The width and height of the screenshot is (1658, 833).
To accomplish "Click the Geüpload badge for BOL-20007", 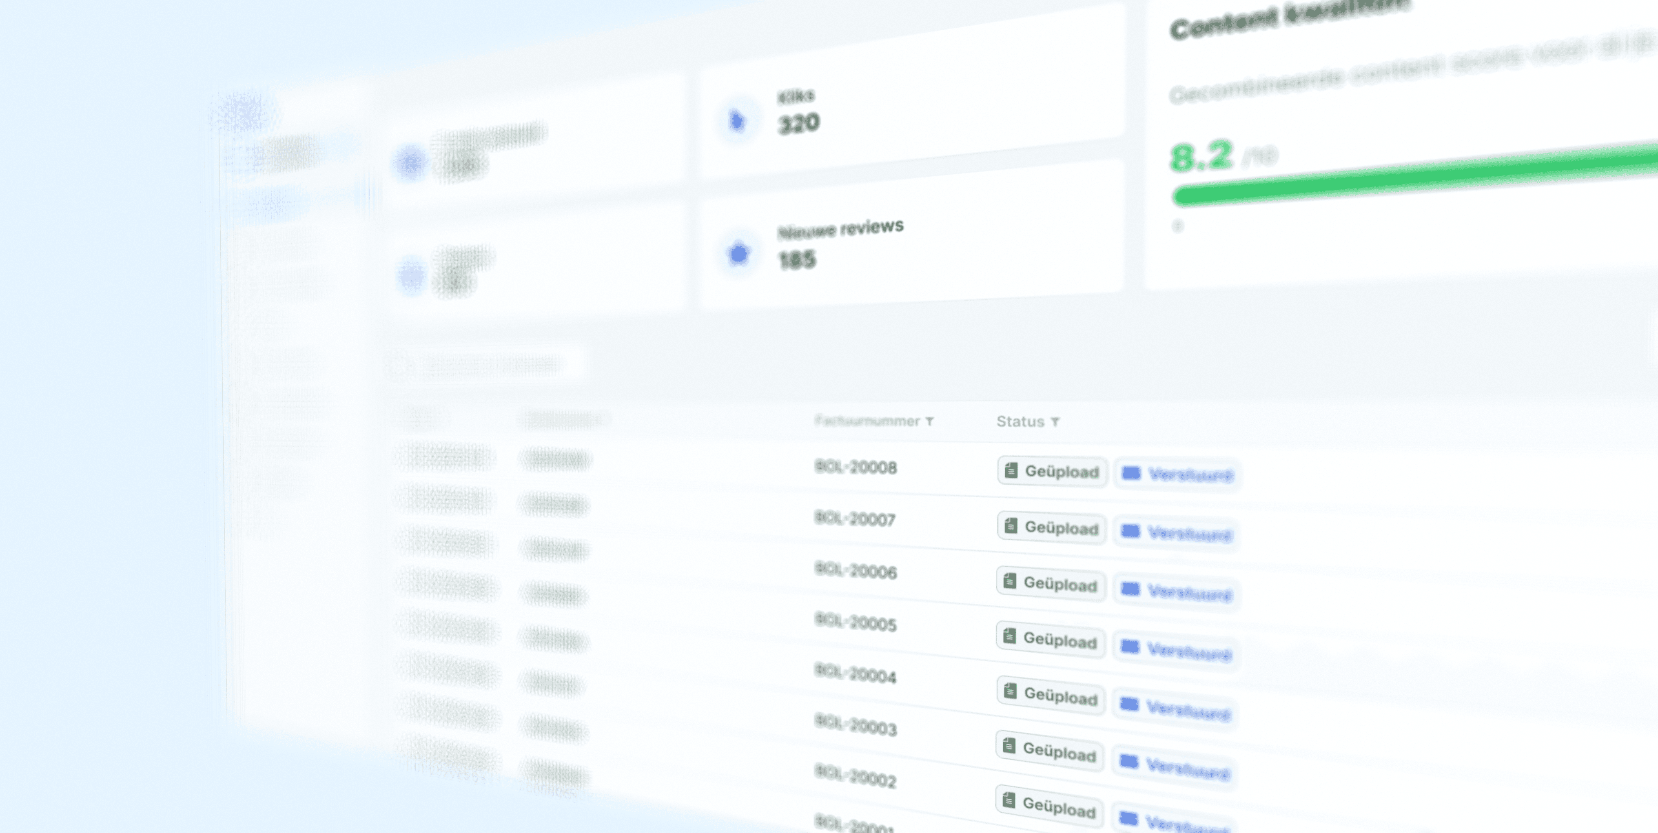I will coord(1052,528).
